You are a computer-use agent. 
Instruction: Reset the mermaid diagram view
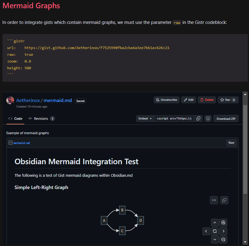(215, 231)
